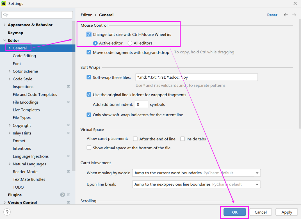Select Code Editing in the settings tree
The height and width of the screenshot is (219, 301).
(24, 56)
